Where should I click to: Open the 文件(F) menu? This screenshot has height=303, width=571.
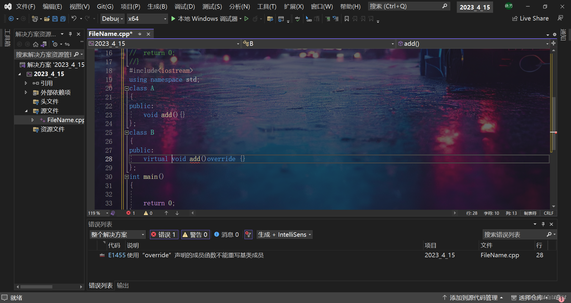(x=26, y=7)
